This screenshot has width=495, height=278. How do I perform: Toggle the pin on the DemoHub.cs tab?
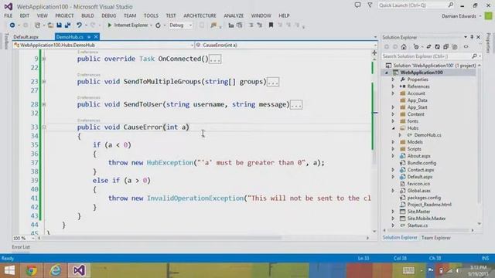[x=89, y=37]
